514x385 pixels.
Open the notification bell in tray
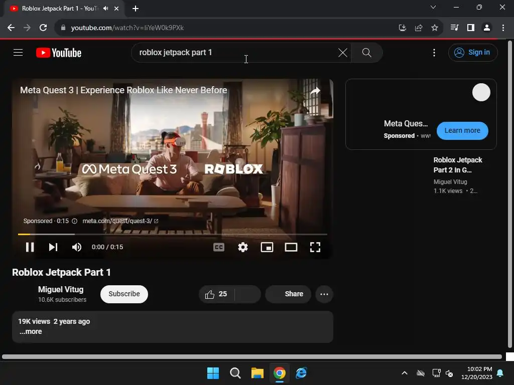500,373
